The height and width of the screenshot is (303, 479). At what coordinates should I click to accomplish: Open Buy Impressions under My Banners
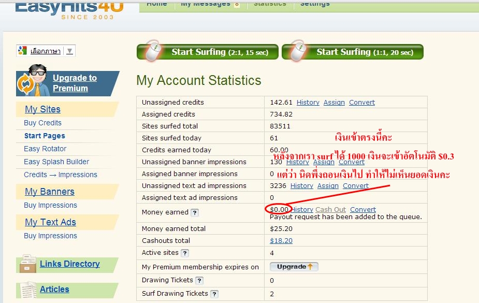pos(50,205)
